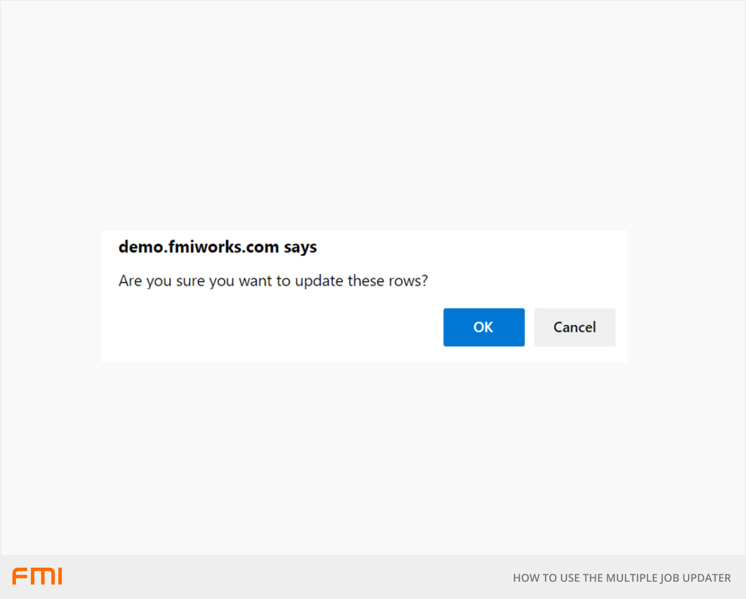Confirm the row update with OK
746x599 pixels.
[484, 327]
